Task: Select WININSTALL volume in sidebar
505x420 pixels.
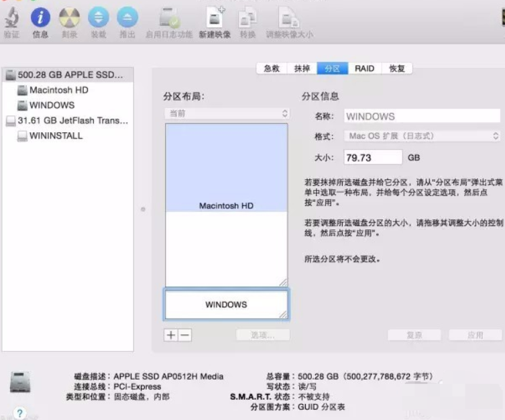Action: [56, 136]
